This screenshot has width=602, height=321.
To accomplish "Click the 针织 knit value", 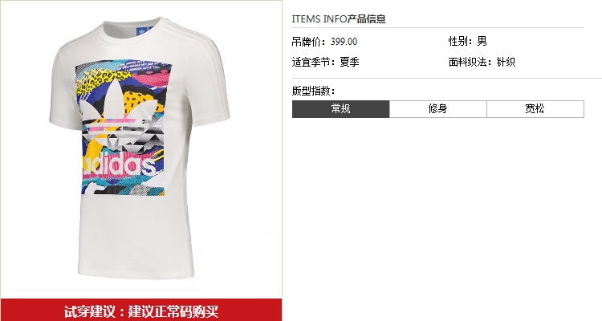I will [506, 62].
